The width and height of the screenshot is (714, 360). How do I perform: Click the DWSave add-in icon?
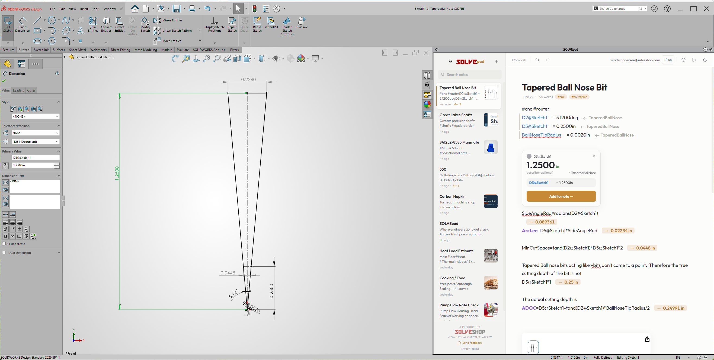[x=302, y=23]
